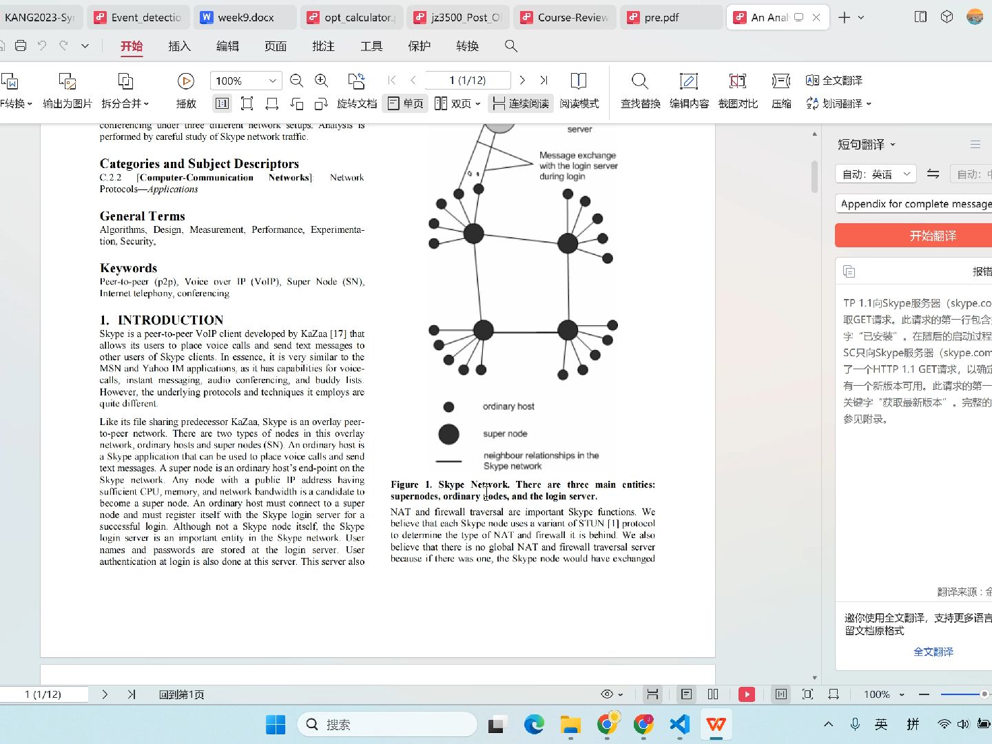The height and width of the screenshot is (744, 992).
Task: Open the 开始 ribbon tab
Action: (132, 46)
